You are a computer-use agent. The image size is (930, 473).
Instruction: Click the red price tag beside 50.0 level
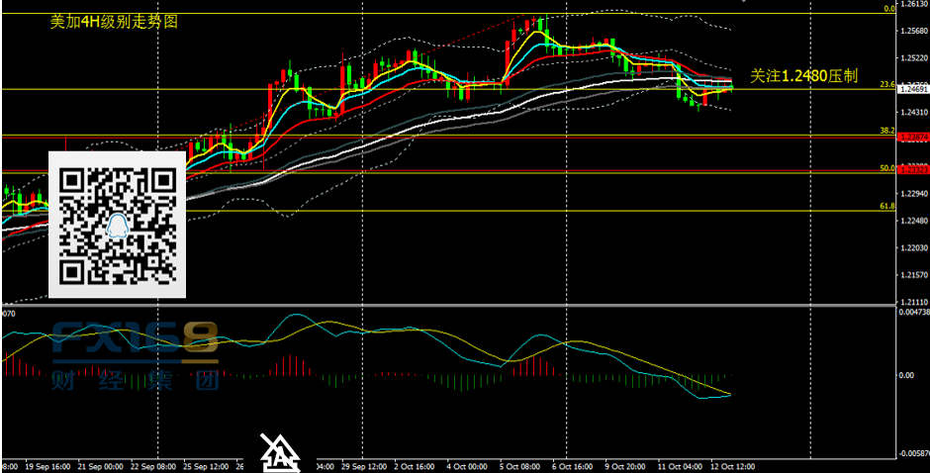(x=912, y=170)
